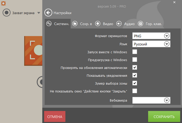182x123 pixels.
Task: Click the hotkeys icon for Гор. клав.
Action: point(140,24)
